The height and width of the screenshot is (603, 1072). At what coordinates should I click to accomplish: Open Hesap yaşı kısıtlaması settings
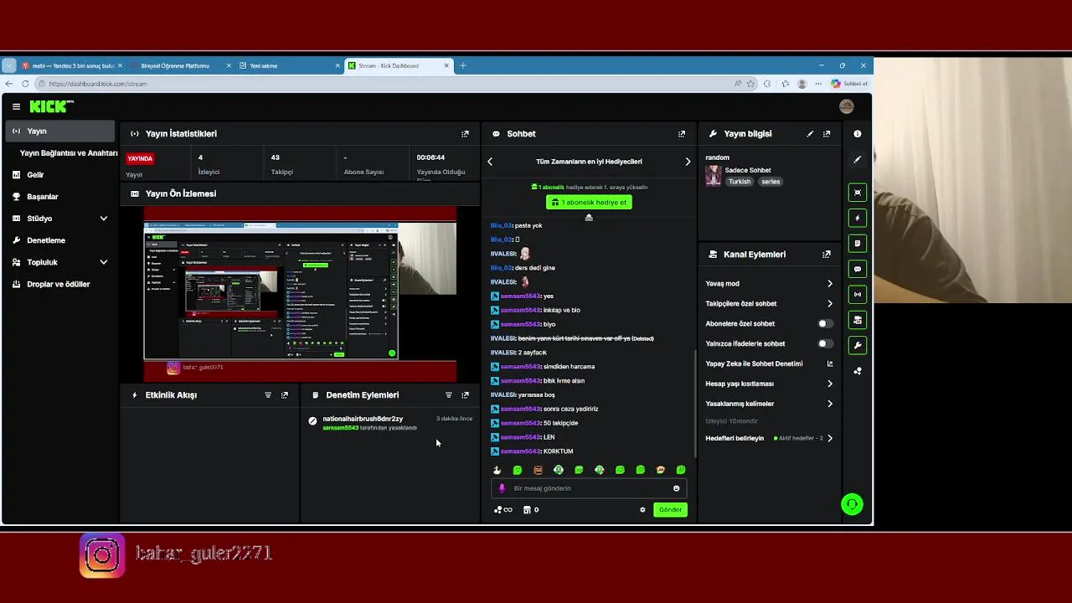coord(770,384)
